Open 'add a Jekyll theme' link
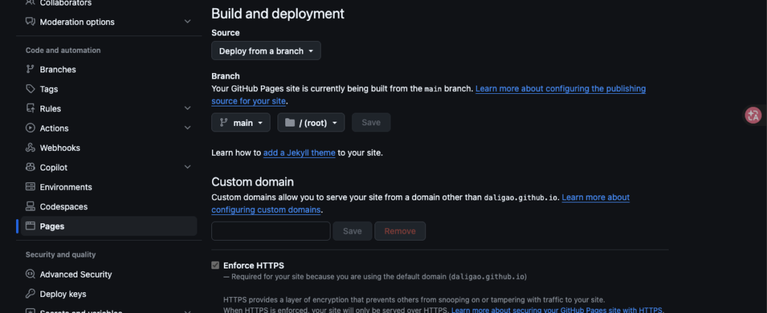The width and height of the screenshot is (767, 313). [x=299, y=152]
